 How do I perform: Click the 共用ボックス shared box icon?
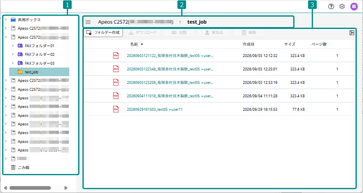(13, 20)
